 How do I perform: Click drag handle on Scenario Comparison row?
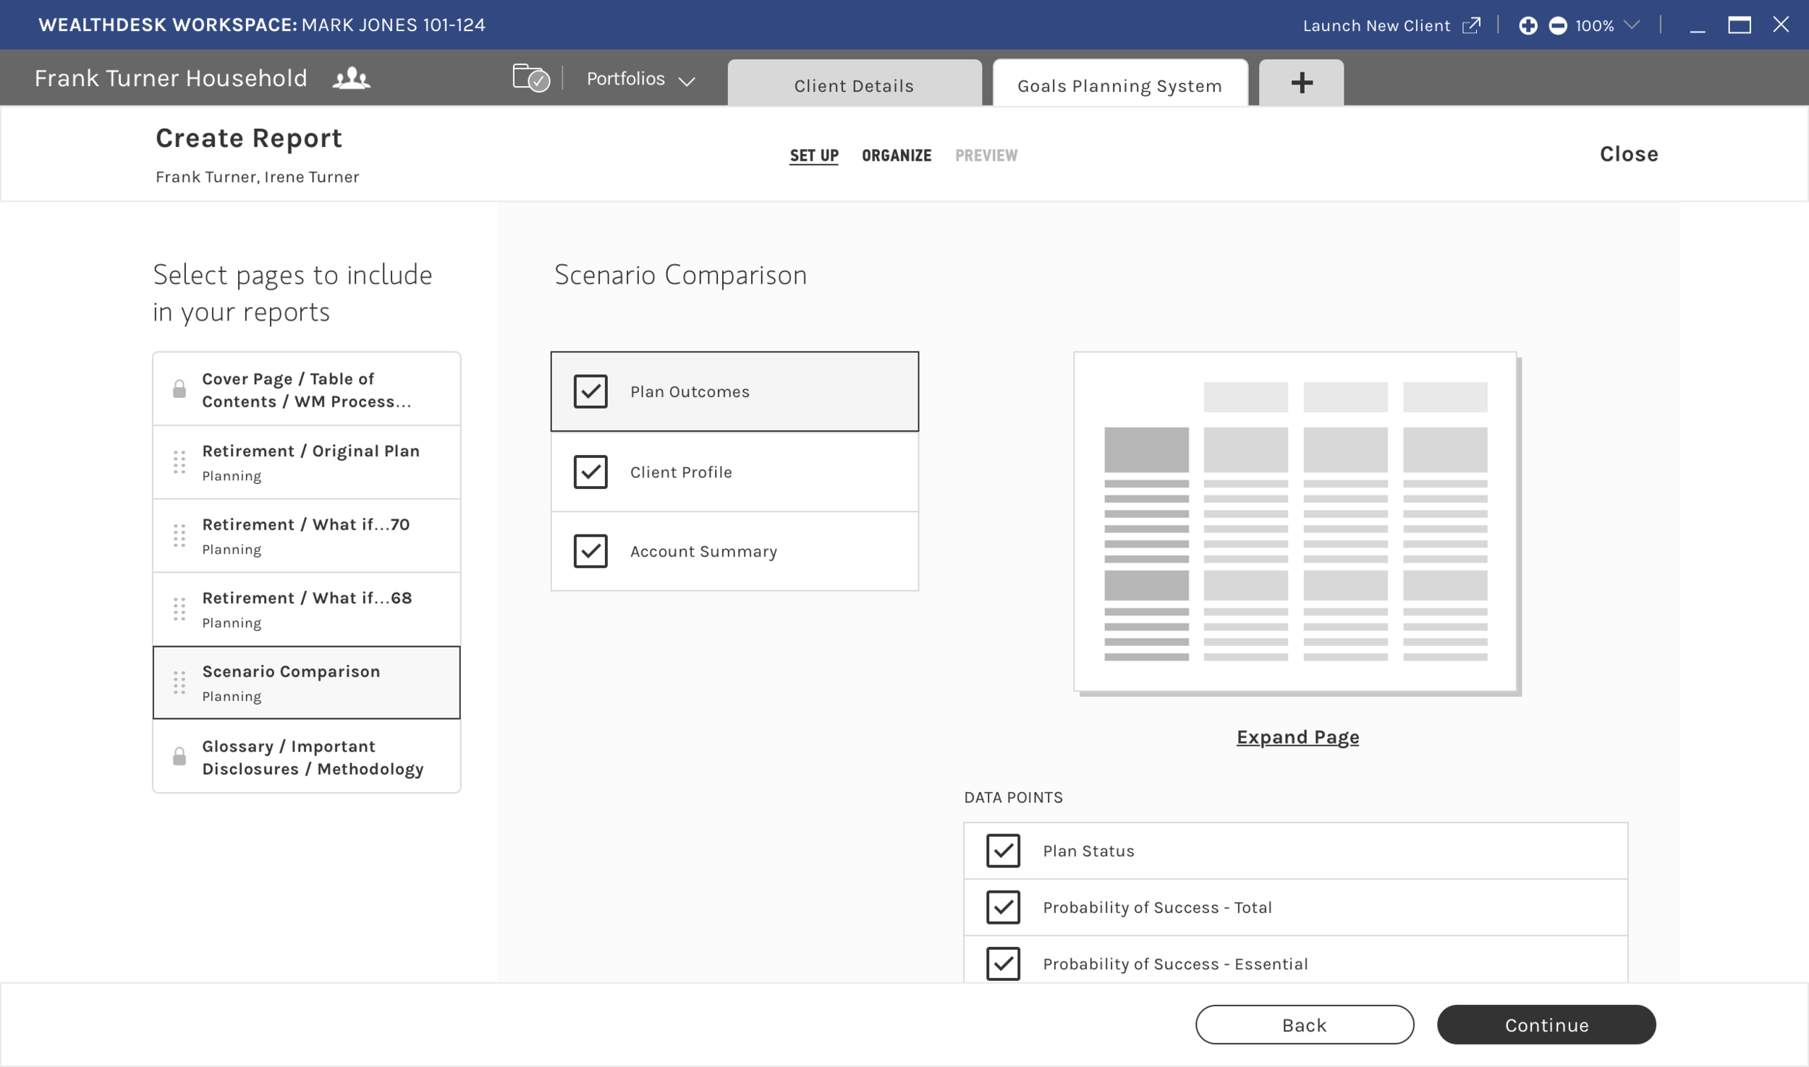179,682
